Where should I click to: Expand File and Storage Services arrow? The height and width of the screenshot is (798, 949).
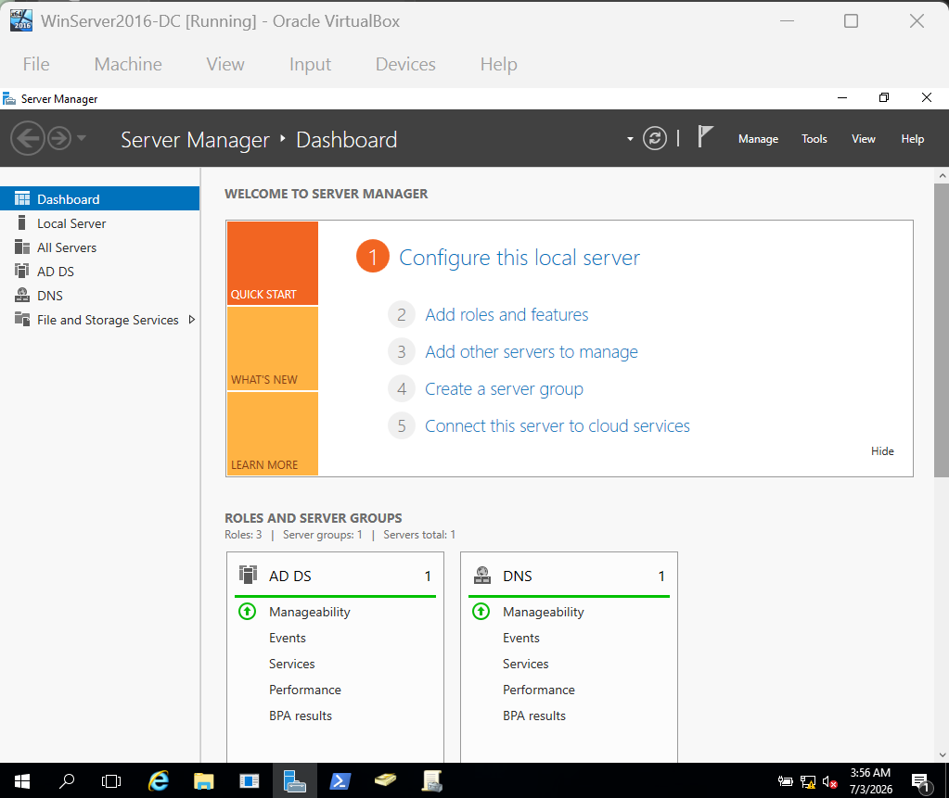192,320
